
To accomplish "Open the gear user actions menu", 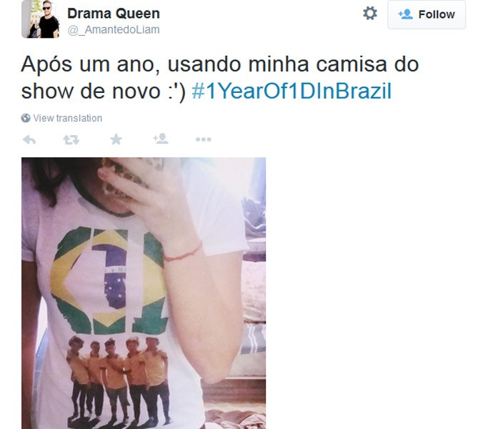I will click(x=370, y=14).
